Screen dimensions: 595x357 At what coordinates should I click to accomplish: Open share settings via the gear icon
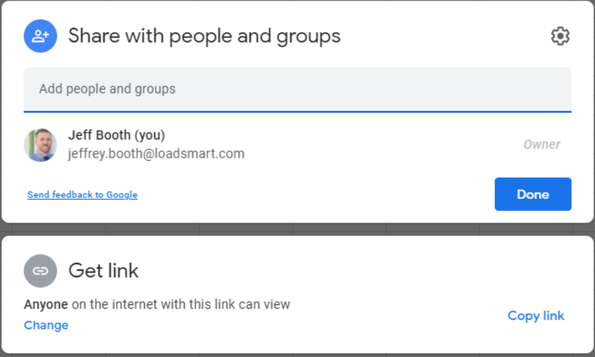560,36
